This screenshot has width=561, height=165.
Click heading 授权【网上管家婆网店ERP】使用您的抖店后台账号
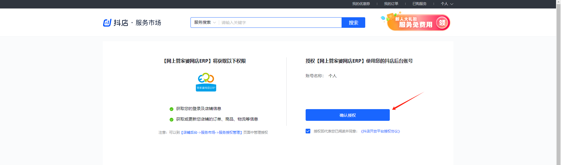coord(359,61)
